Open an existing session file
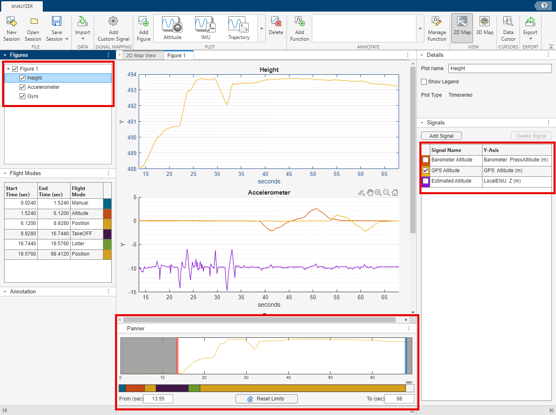This screenshot has width=556, height=415. (33, 29)
